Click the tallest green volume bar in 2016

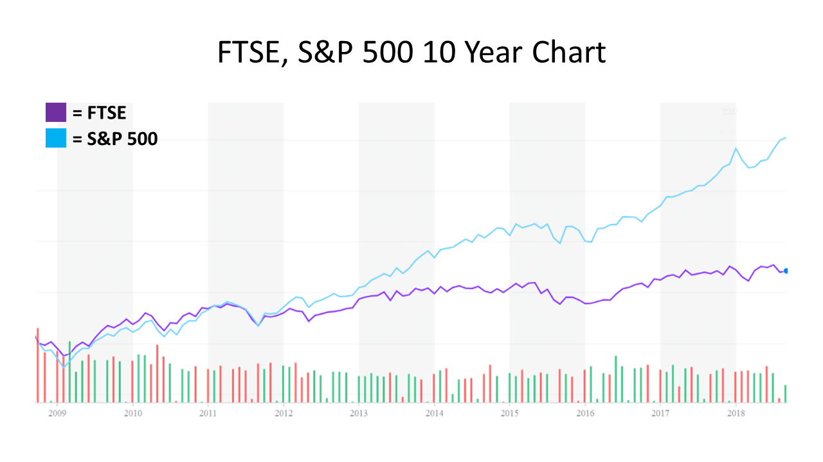[x=616, y=379]
